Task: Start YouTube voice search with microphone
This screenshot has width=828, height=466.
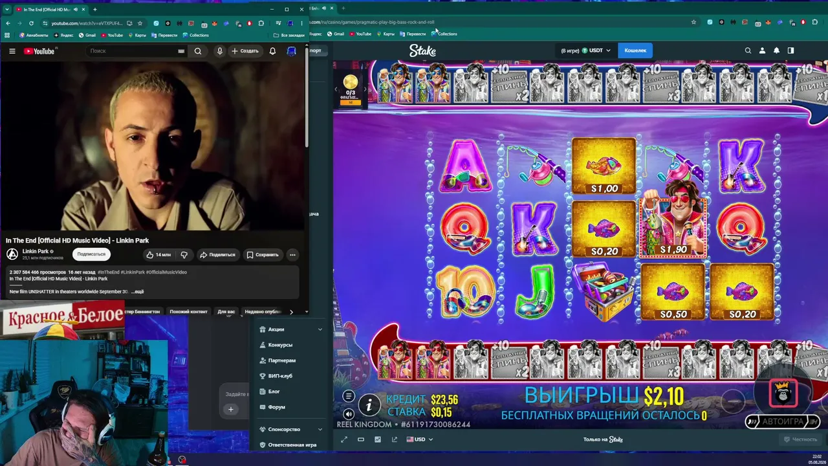Action: [x=220, y=51]
